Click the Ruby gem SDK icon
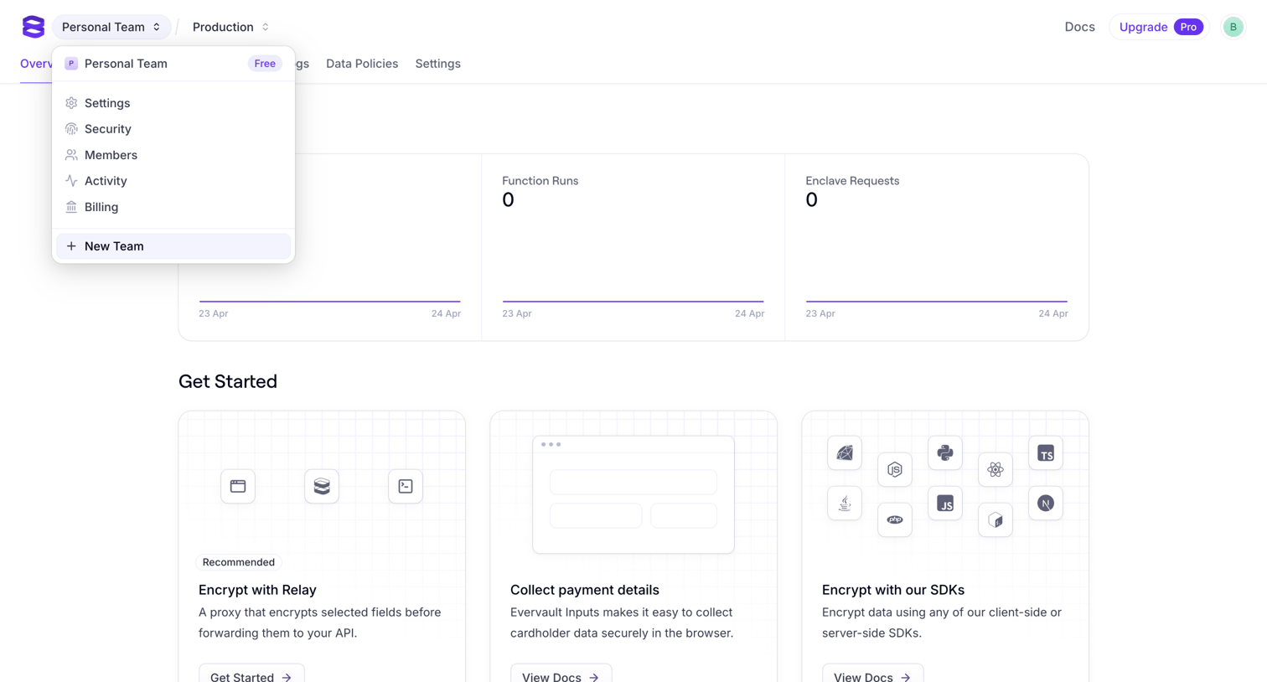The height and width of the screenshot is (682, 1267). [x=845, y=453]
